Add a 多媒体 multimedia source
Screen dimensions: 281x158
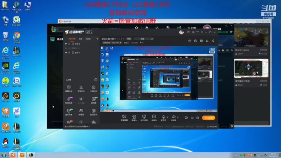154,118
